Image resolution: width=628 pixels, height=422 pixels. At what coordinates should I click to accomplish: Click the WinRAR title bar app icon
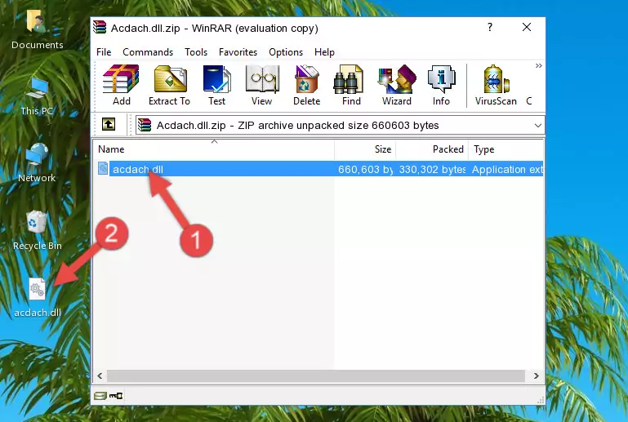tap(100, 27)
